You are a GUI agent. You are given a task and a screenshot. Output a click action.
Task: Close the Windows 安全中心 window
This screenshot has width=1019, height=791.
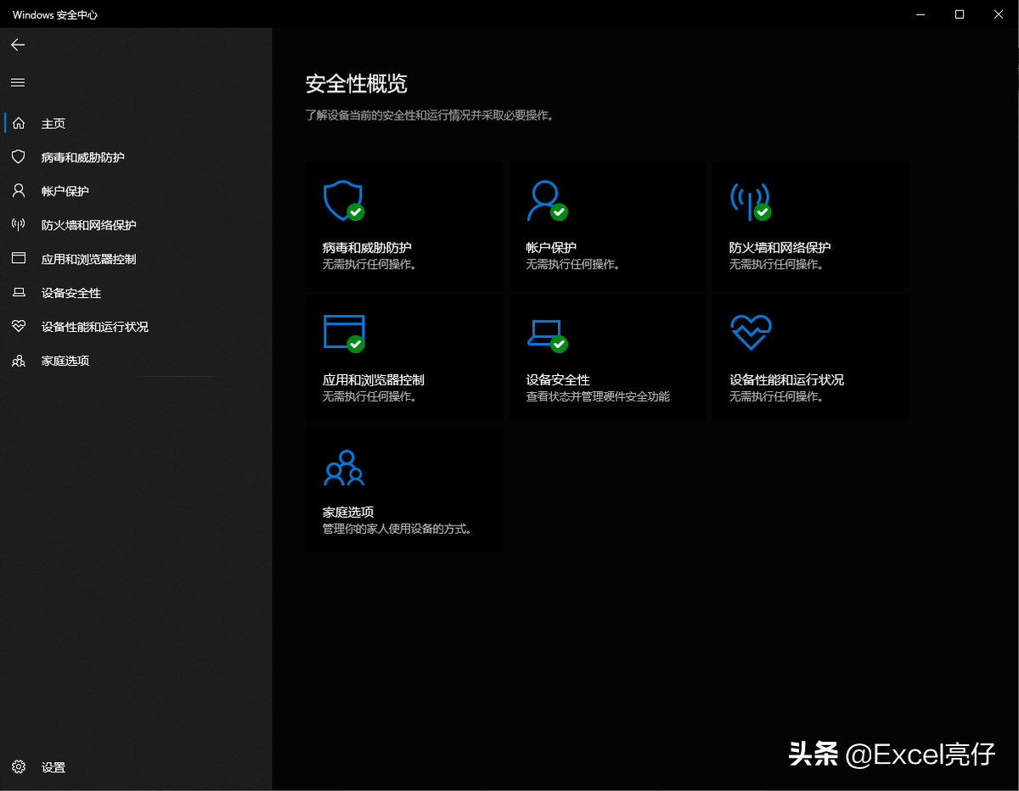click(x=999, y=14)
